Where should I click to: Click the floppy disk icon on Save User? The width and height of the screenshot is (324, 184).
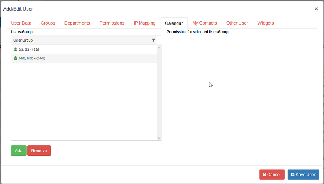[x=293, y=175]
